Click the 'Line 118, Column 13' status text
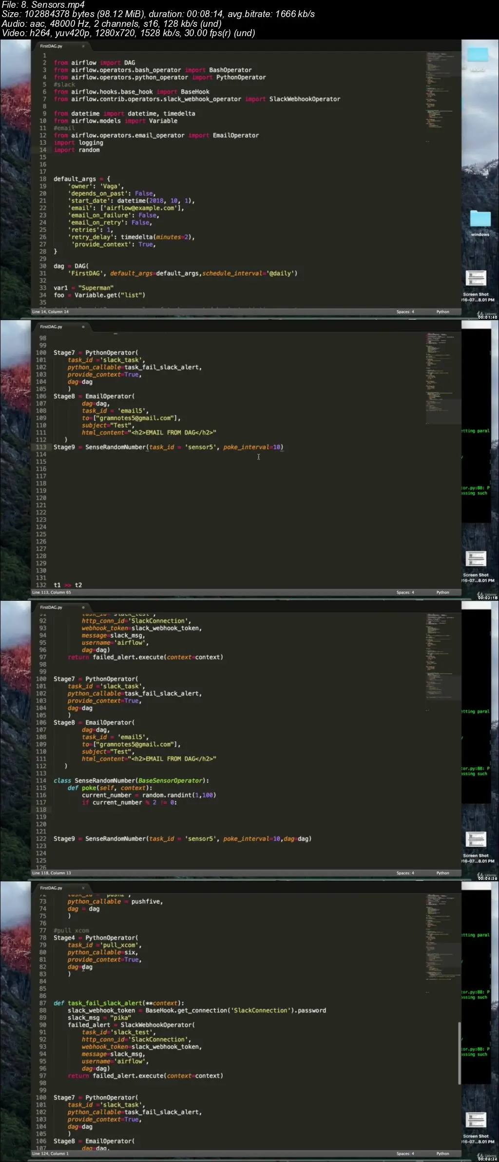The height and width of the screenshot is (1162, 499). [51, 873]
